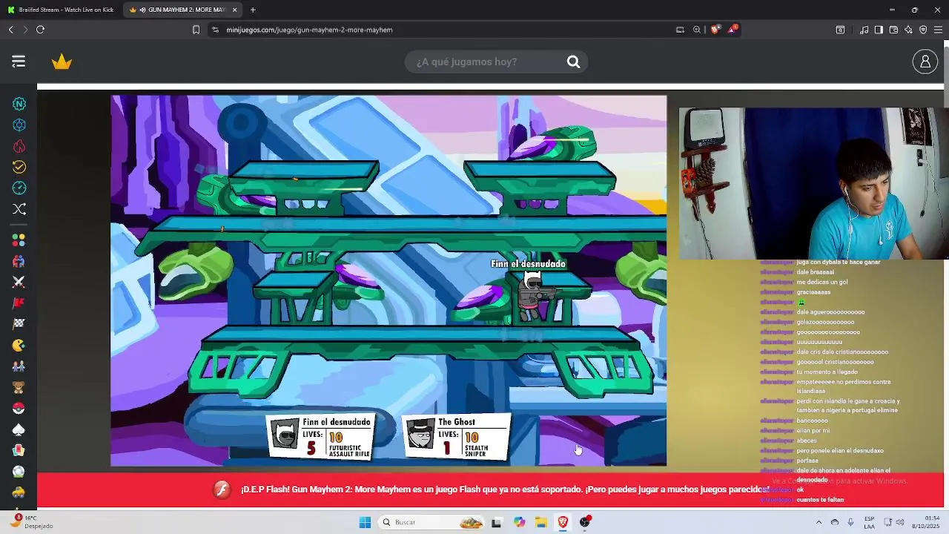Click the Flash logo in red banner
The image size is (949, 534).
(222, 489)
